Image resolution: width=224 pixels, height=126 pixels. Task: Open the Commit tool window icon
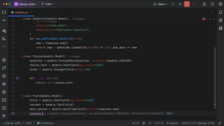(x=4, y=20)
